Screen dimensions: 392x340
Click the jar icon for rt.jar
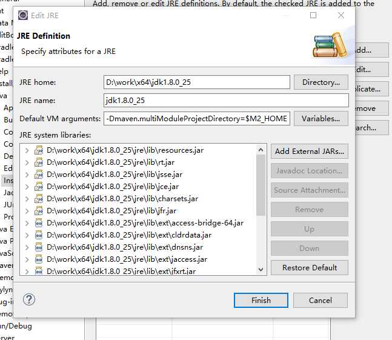39,162
